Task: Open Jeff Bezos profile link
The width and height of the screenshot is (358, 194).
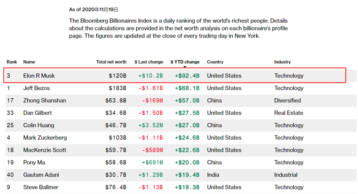Action: pos(37,88)
